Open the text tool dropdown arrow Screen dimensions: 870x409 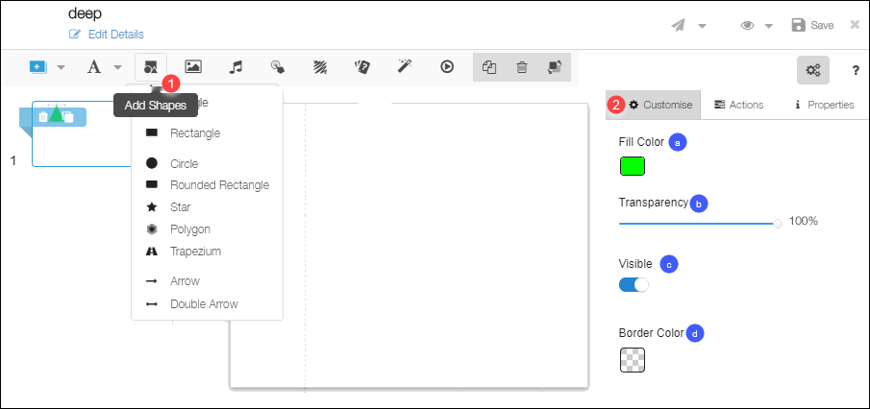(118, 67)
